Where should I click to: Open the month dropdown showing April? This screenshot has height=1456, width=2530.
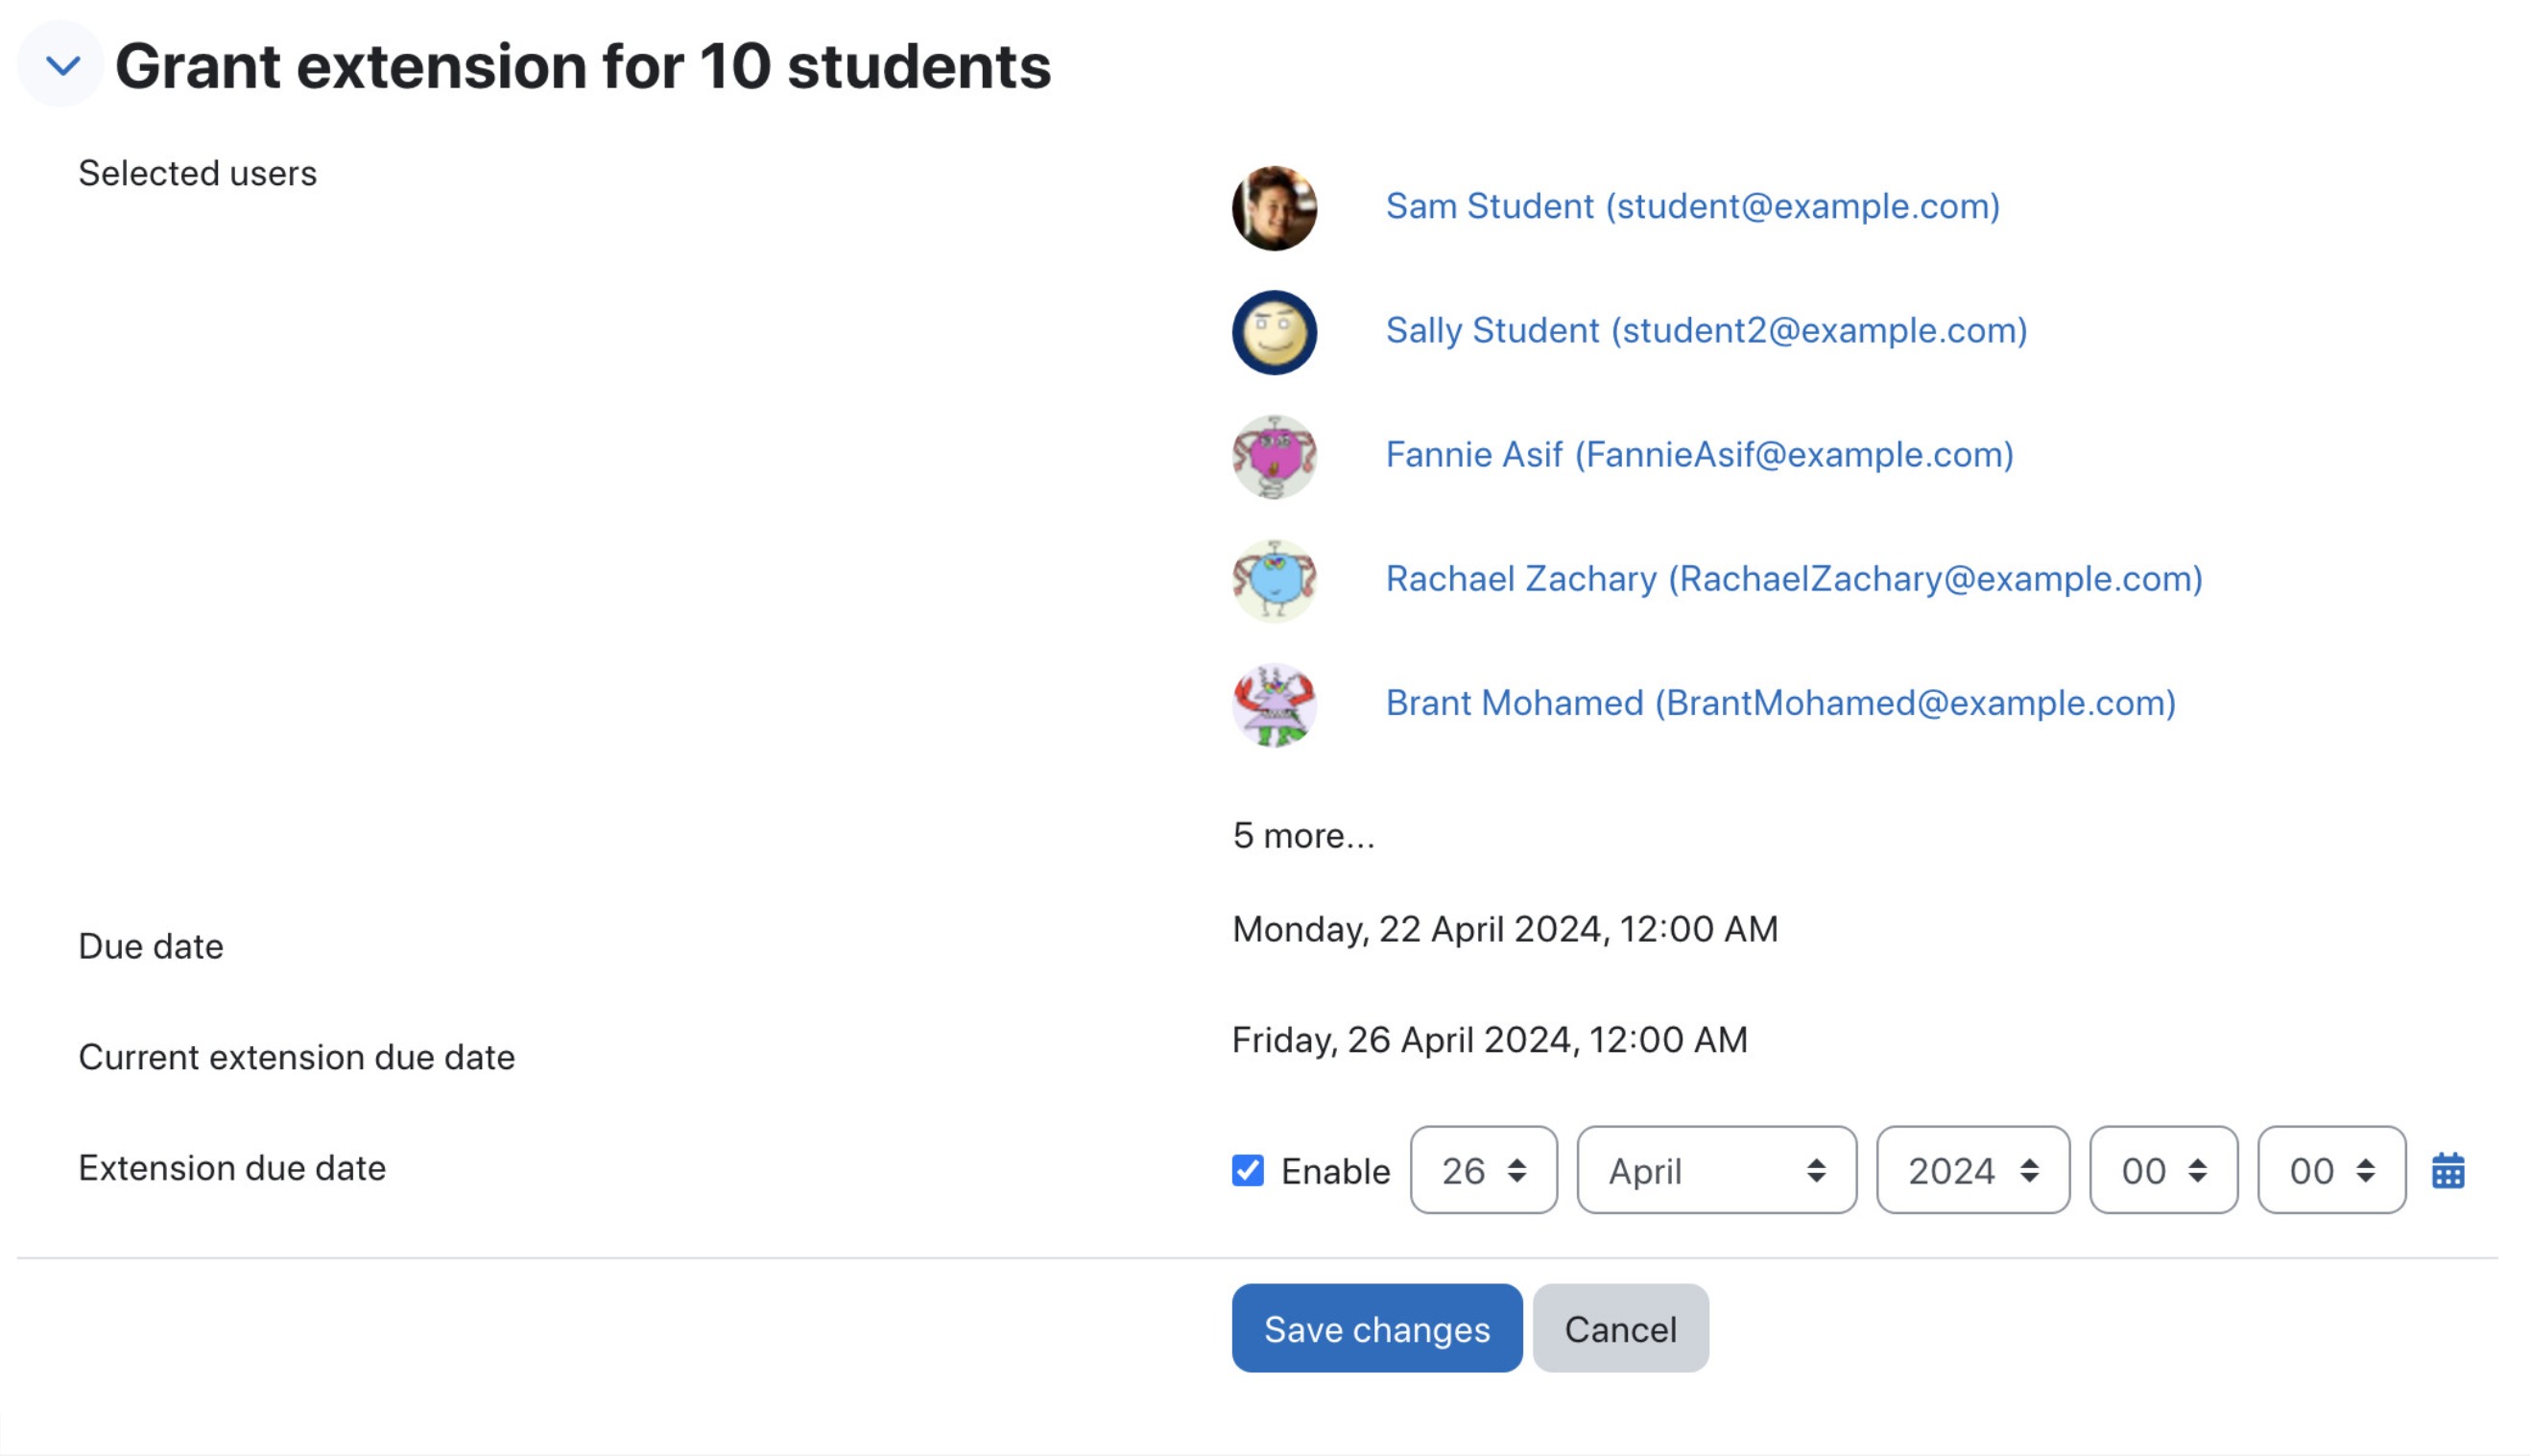tap(1716, 1170)
